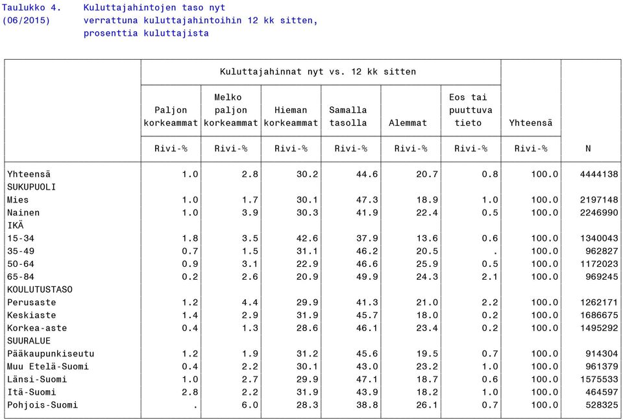Select the 'Paljon korkeammat' column header

point(171,116)
